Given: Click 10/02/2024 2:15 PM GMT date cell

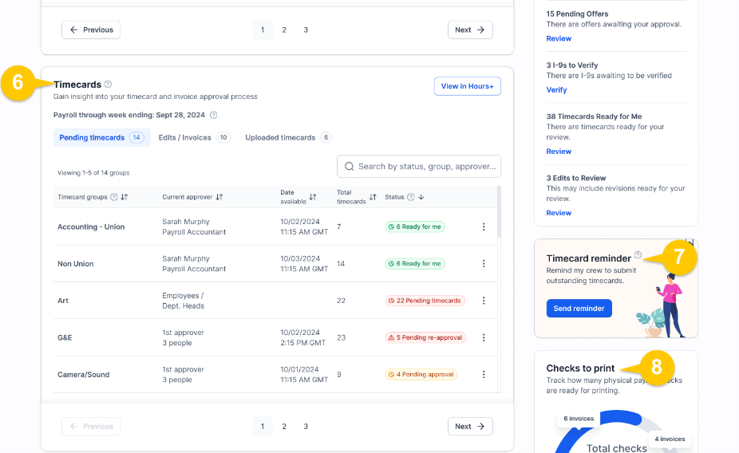Looking at the screenshot, I should pyautogui.click(x=303, y=337).
